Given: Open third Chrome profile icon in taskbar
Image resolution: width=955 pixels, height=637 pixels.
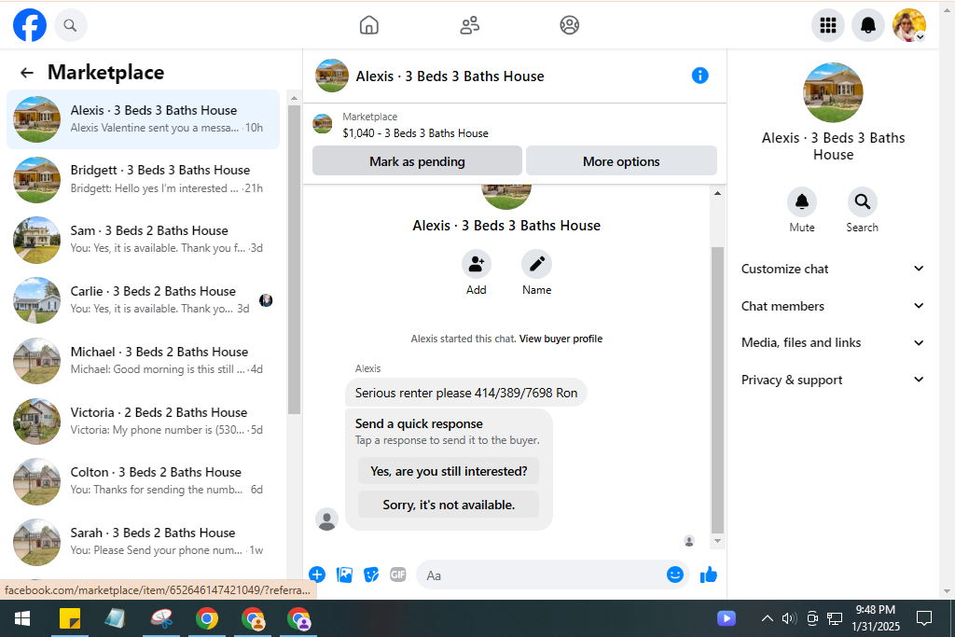Looking at the screenshot, I should click(299, 618).
